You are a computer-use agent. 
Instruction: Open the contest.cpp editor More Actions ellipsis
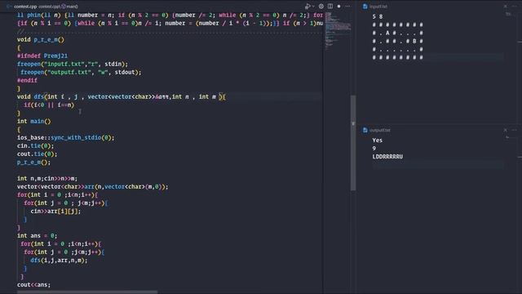click(x=348, y=7)
